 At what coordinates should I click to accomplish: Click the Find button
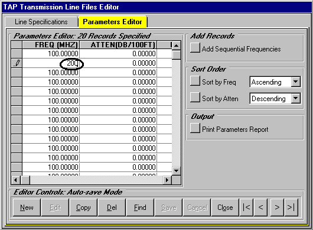pyautogui.click(x=140, y=208)
